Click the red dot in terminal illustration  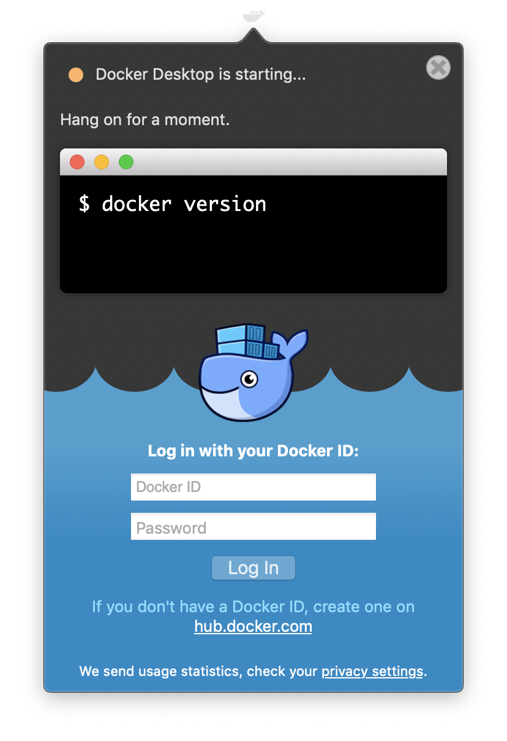(x=77, y=162)
